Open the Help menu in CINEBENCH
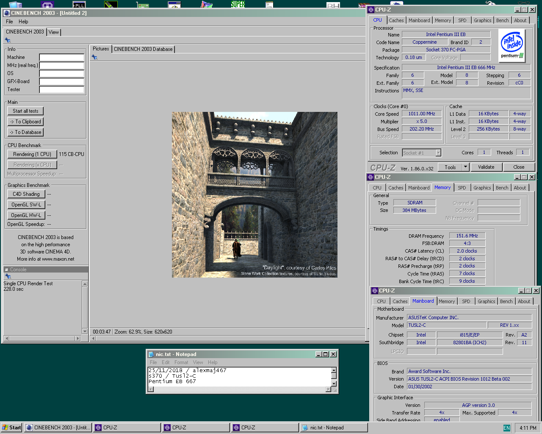Viewport: 542px width, 434px height. point(23,22)
